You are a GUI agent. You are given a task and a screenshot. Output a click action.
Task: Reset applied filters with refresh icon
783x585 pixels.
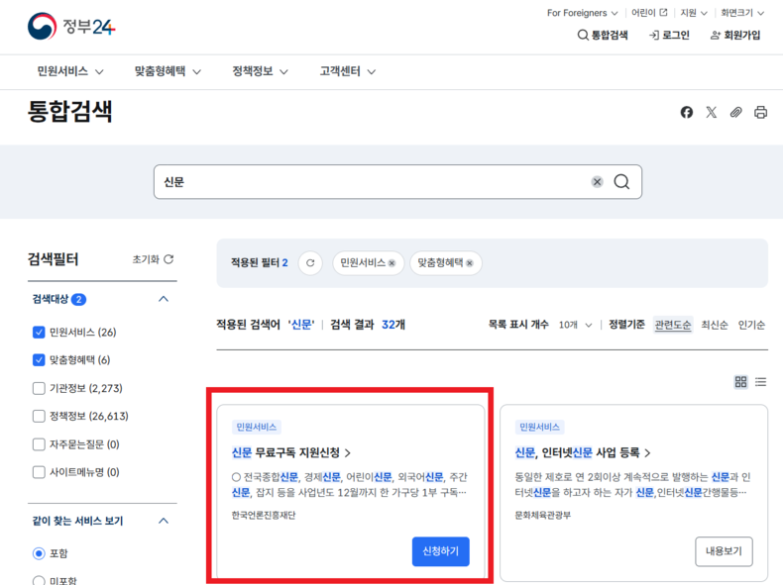310,263
